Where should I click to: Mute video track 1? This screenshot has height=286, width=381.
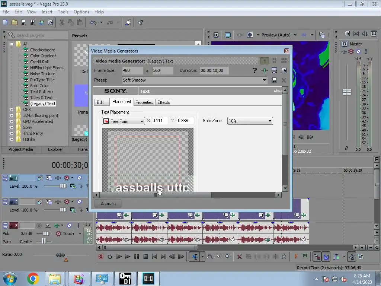(79, 178)
